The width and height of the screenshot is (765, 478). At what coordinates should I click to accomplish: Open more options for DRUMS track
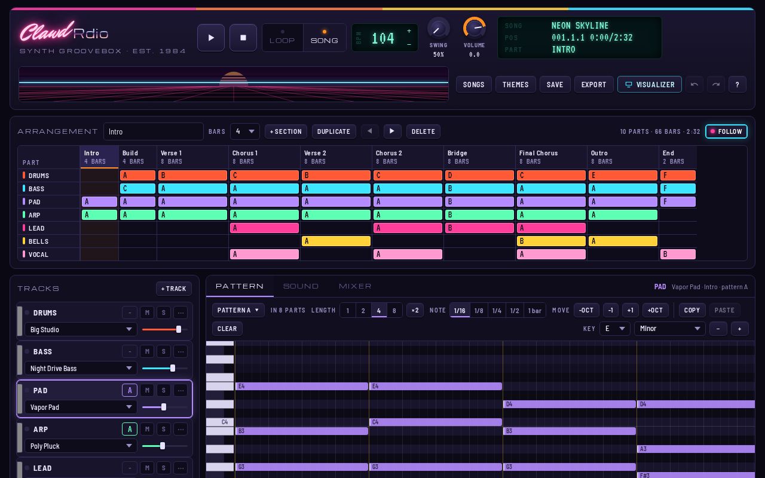click(180, 312)
